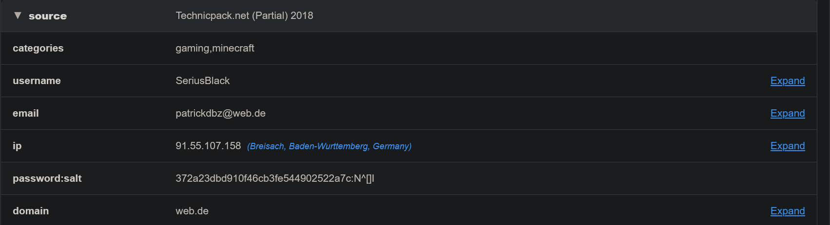Expand the ip row

coord(787,146)
